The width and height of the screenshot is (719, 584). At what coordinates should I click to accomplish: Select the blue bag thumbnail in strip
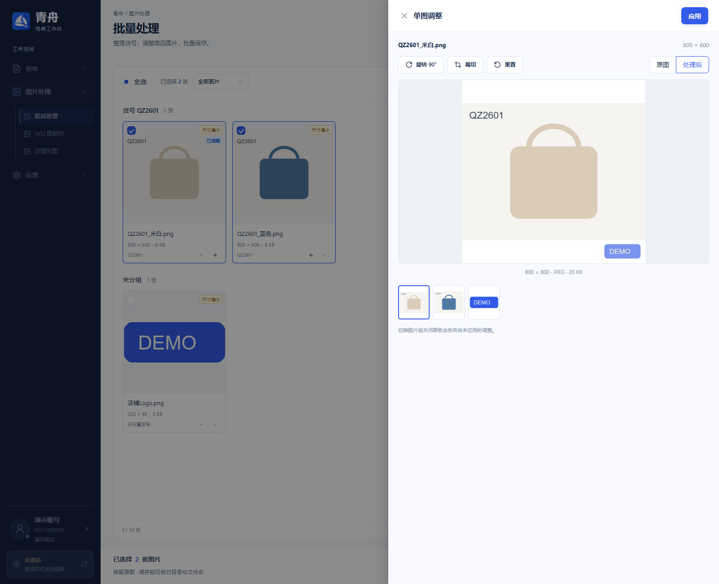[x=449, y=302]
